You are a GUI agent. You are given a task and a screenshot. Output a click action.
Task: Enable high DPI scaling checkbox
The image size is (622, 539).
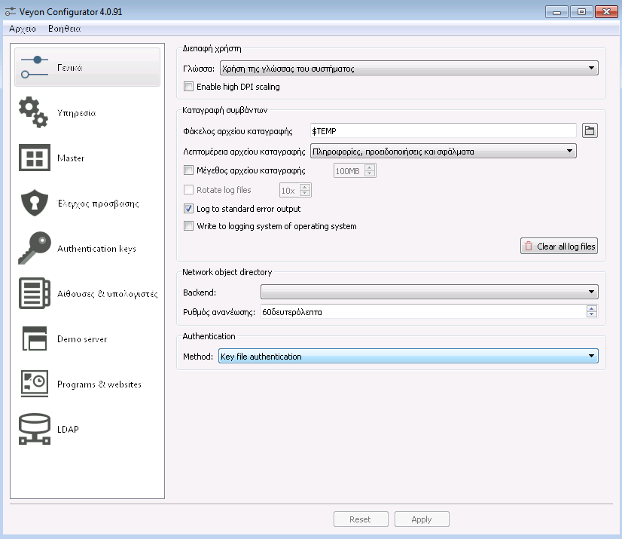[x=188, y=87]
